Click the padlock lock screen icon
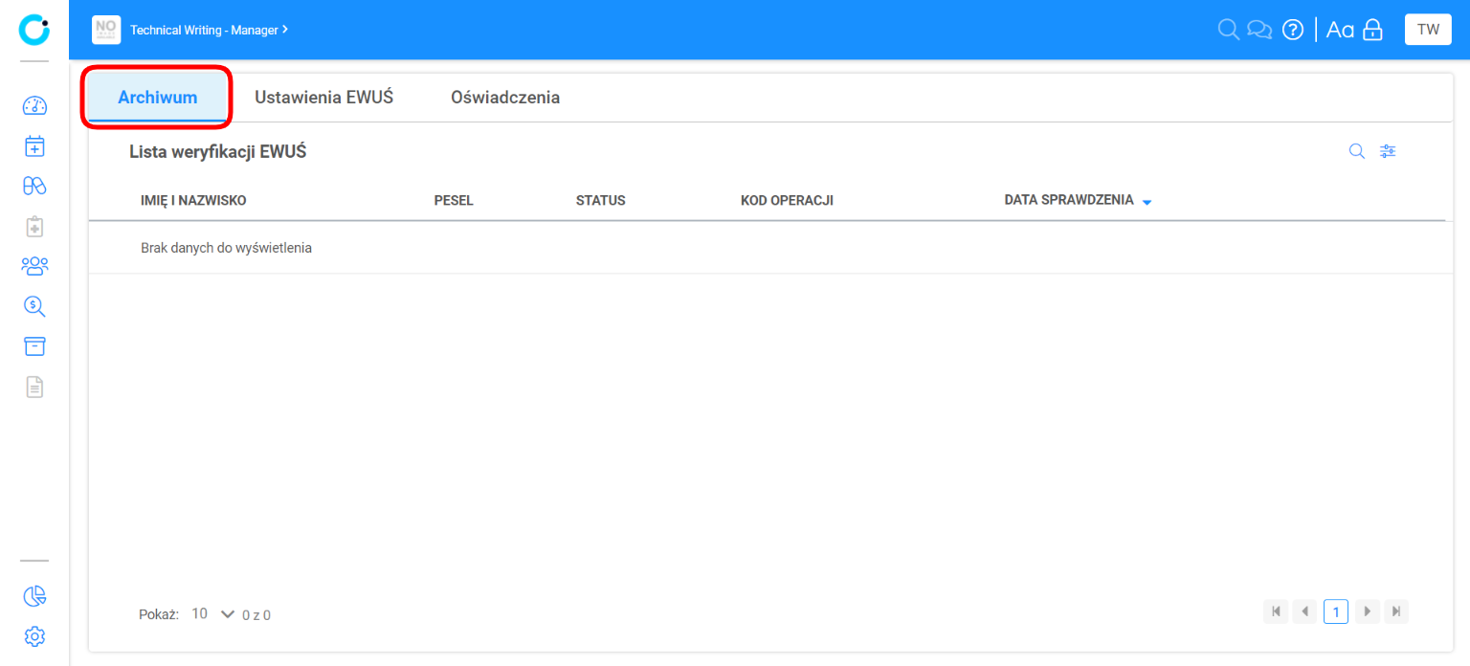Screen dimensions: 1470x666 click(1372, 30)
